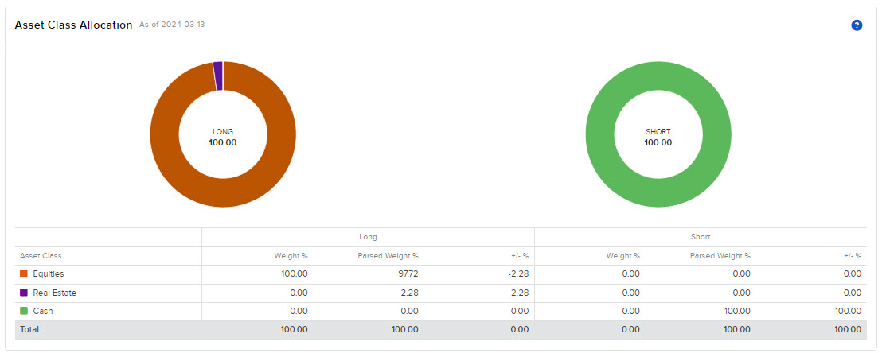Click the purple Real Estate legend swatch
Viewport: 882px width, 353px height.
tap(24, 293)
